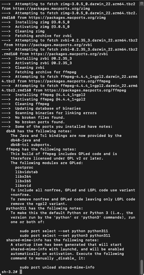The width and height of the screenshot is (144, 275).
Task: Click the 'postproc' module line
Action: (x=24, y=167)
